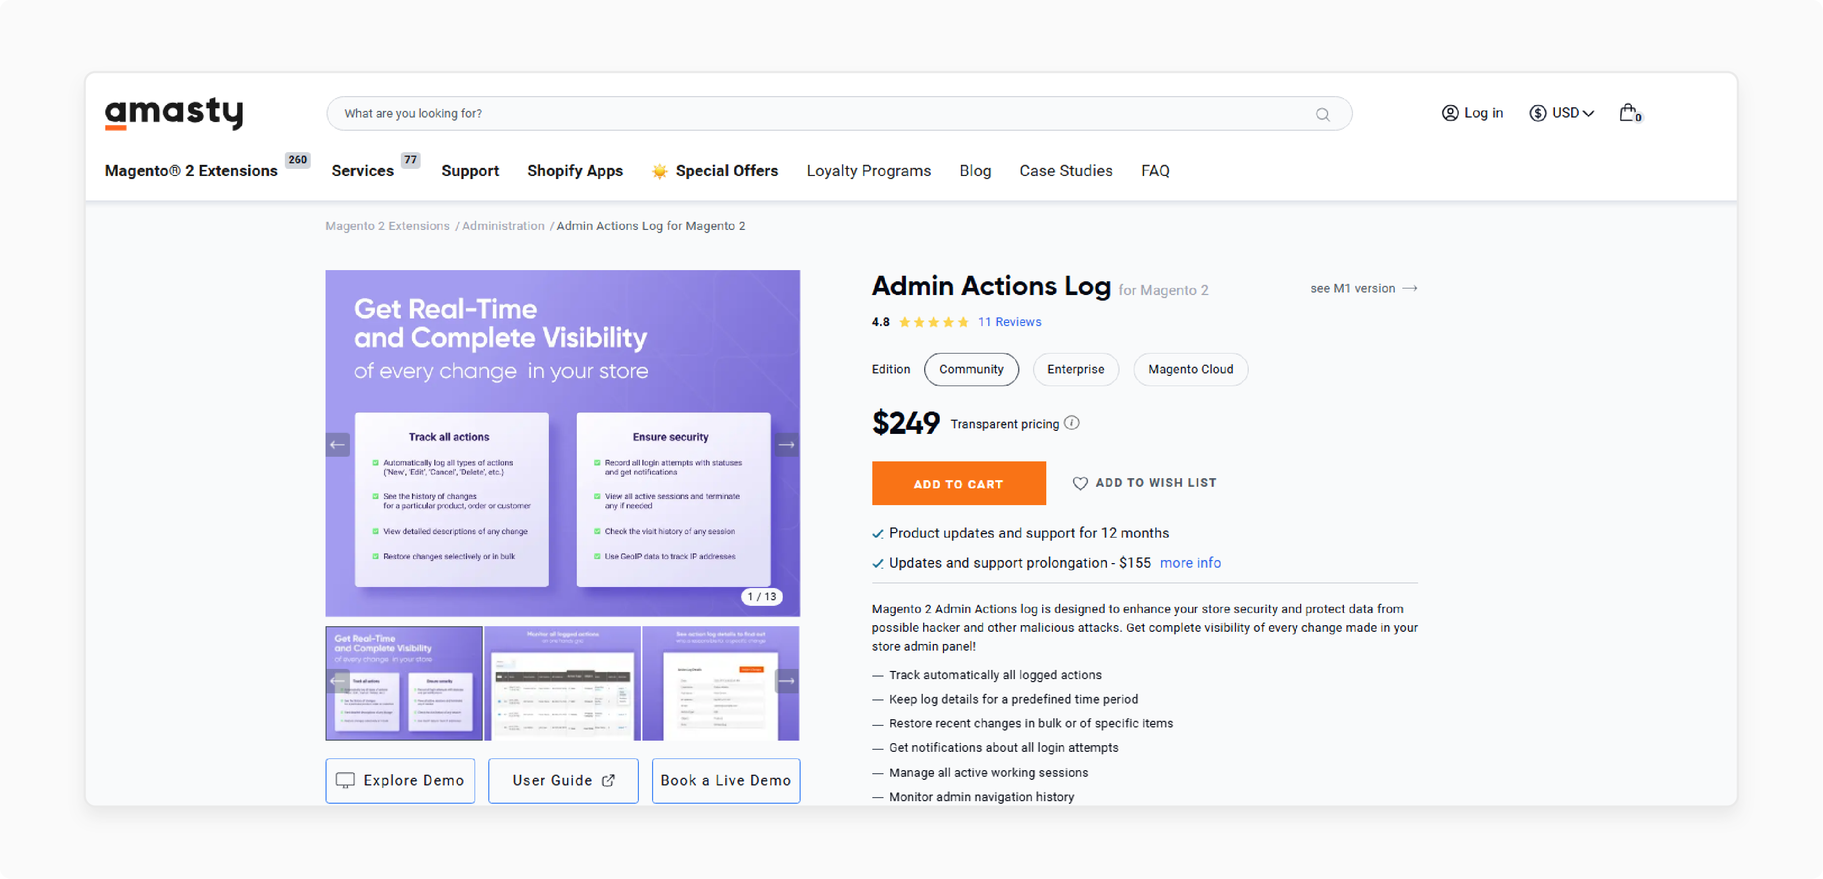This screenshot has height=879, width=1823.
Task: Go to next slide in main image
Action: click(x=786, y=445)
